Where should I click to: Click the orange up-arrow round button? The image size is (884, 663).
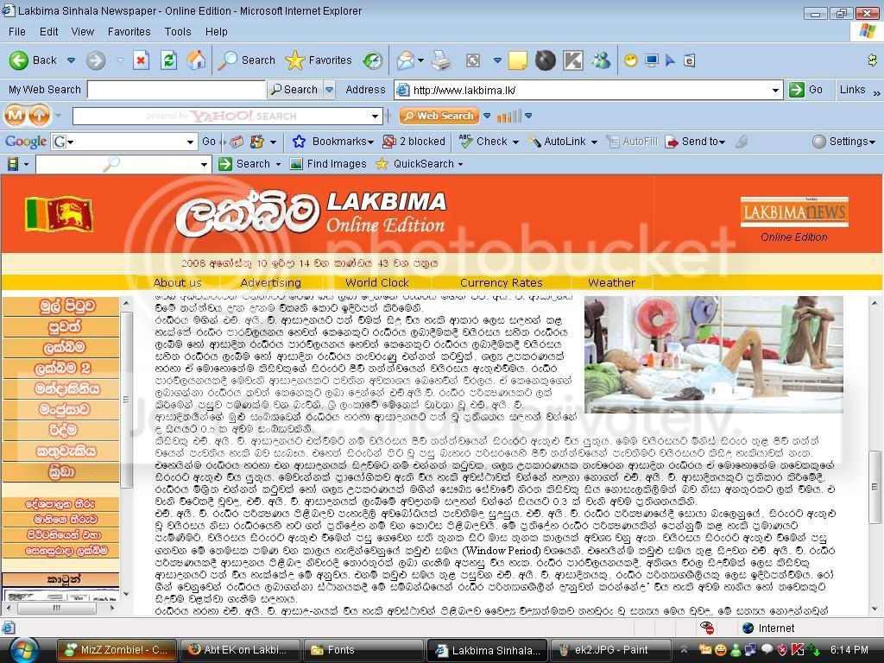[39, 116]
